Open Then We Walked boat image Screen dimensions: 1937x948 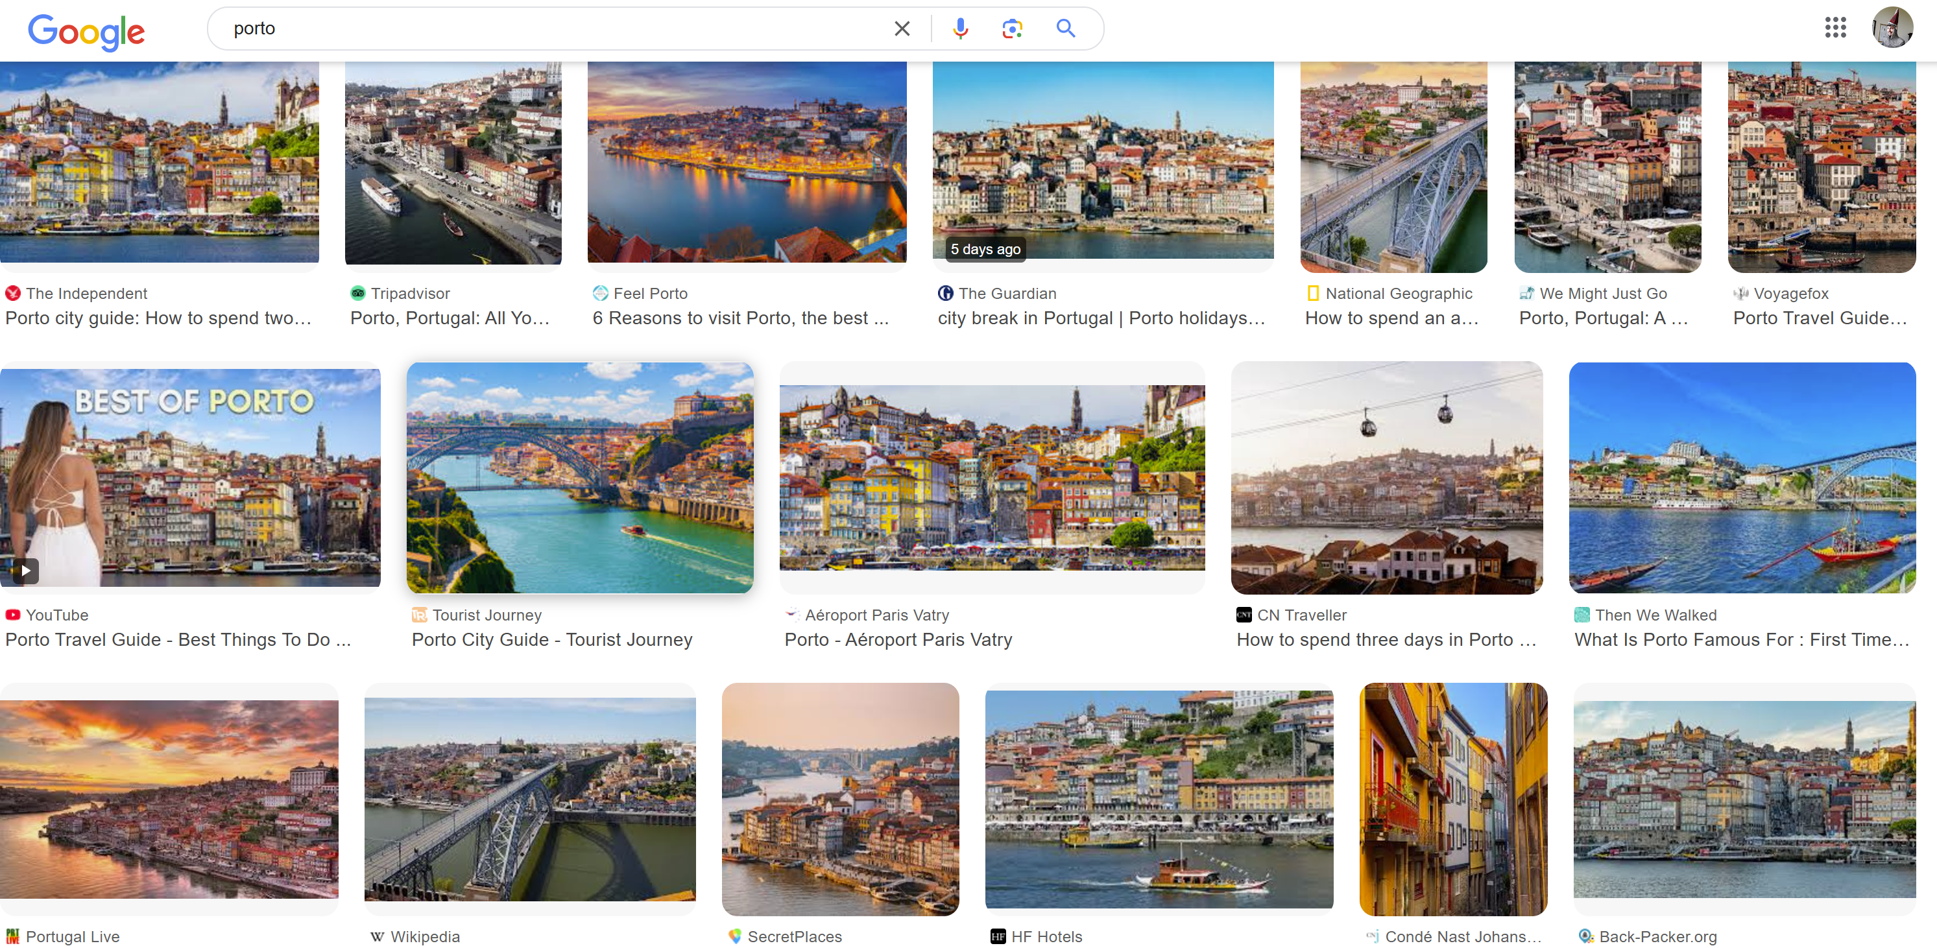point(1742,477)
